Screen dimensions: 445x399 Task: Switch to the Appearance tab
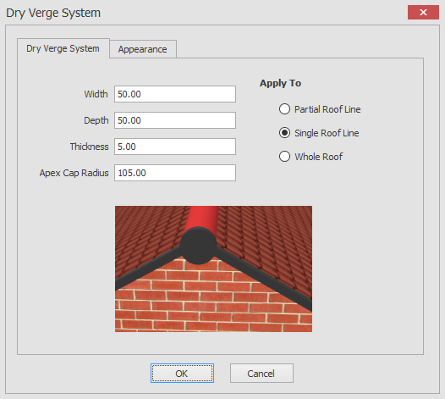tap(143, 49)
